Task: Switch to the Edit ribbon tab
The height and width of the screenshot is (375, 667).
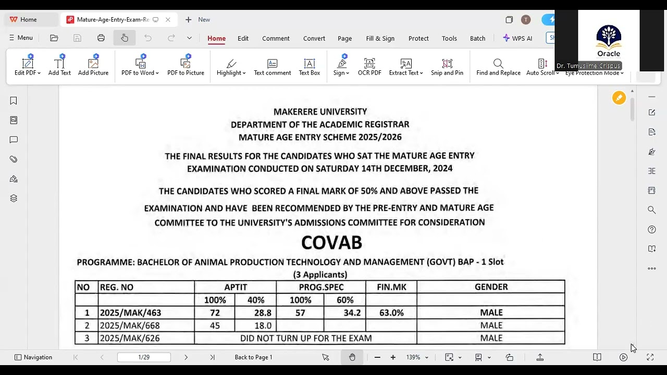Action: 243,39
